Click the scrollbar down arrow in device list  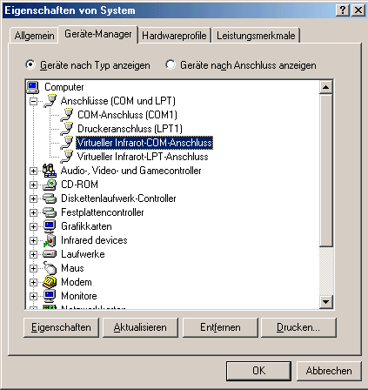[326, 302]
